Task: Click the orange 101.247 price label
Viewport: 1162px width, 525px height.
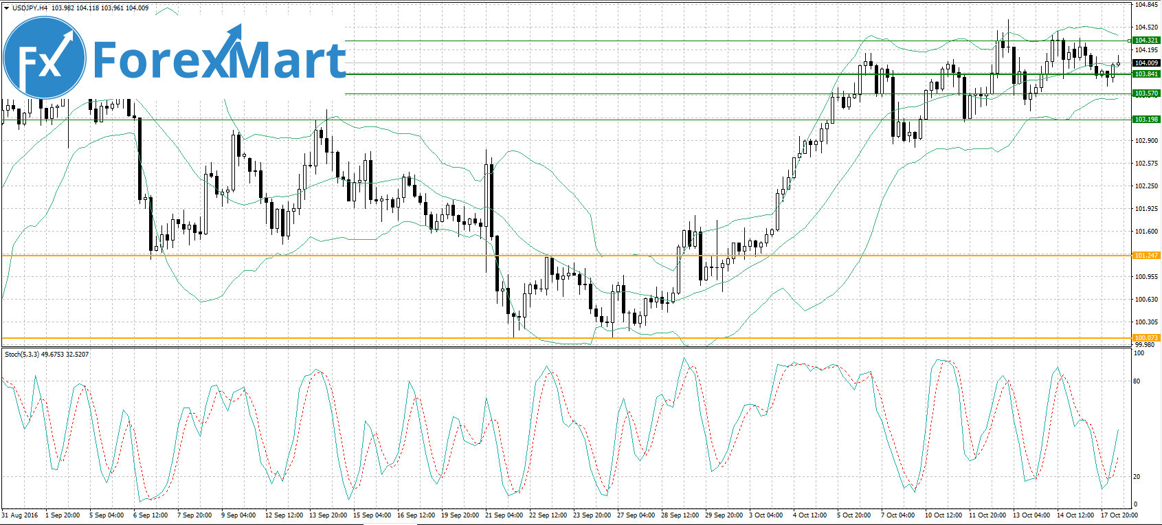Action: (1146, 256)
